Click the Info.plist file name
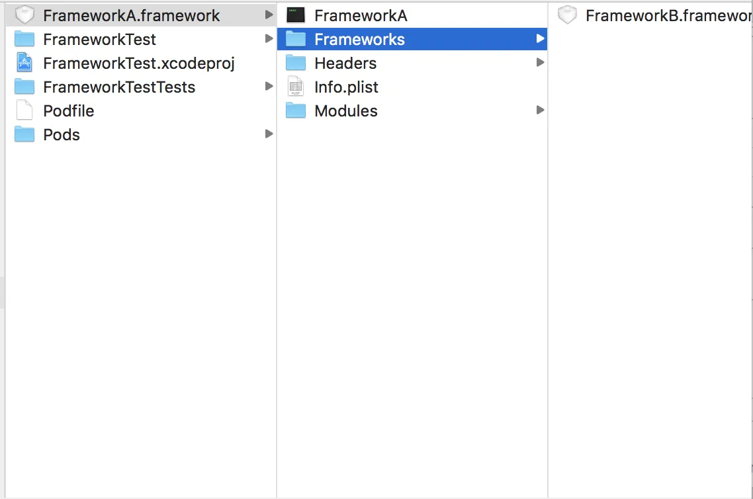This screenshot has width=753, height=499. [x=346, y=87]
